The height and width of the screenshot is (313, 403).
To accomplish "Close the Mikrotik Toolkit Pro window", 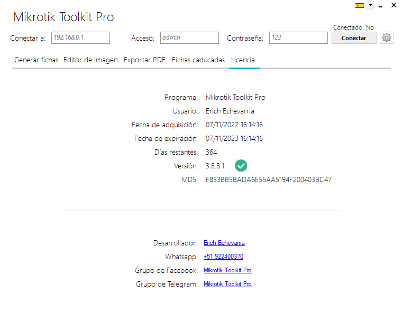I will pyautogui.click(x=393, y=5).
